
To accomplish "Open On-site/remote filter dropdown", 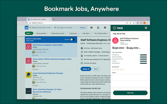I will pyautogui.click(x=102, y=33).
